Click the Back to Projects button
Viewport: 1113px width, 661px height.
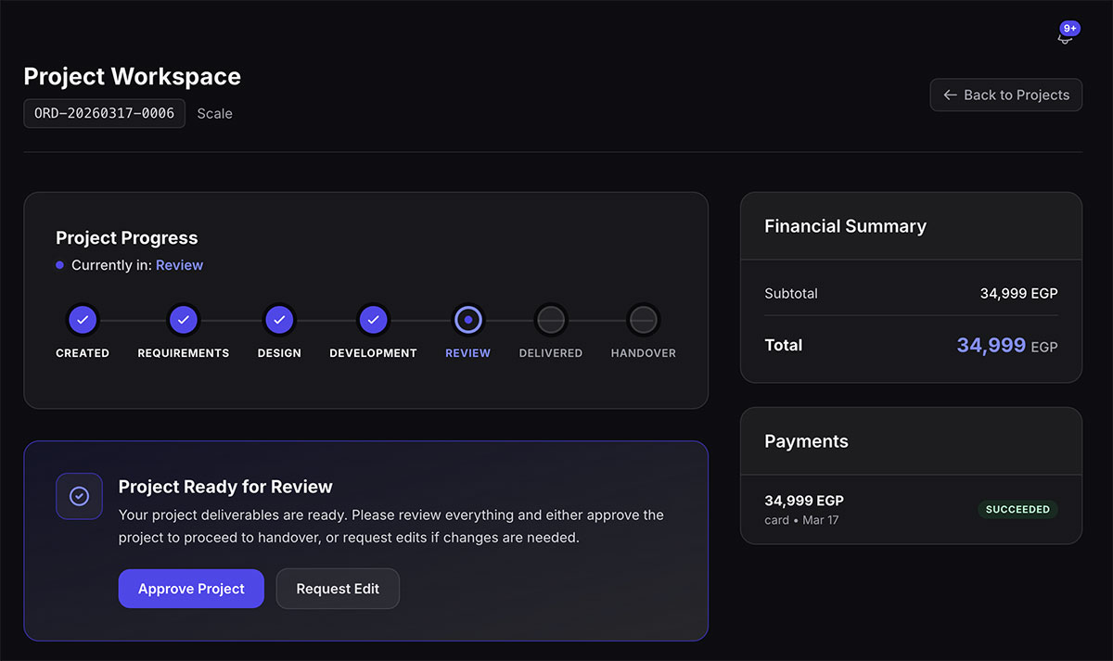pyautogui.click(x=1005, y=95)
